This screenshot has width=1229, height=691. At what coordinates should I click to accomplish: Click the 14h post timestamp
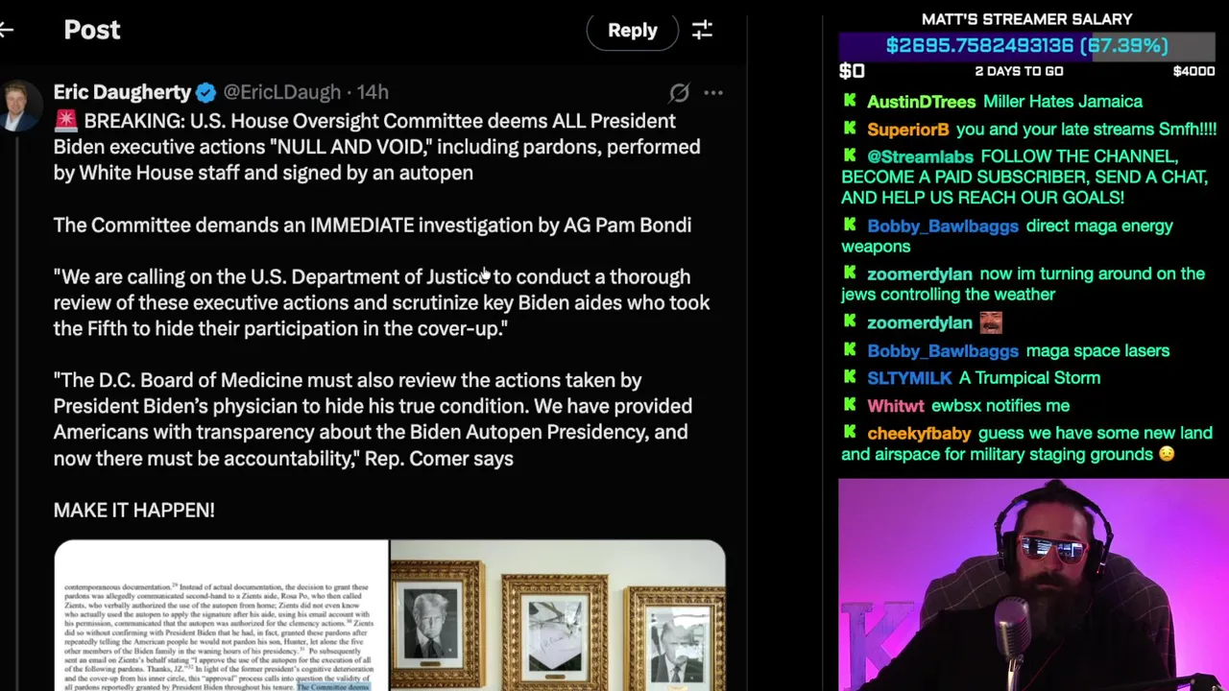coord(373,92)
